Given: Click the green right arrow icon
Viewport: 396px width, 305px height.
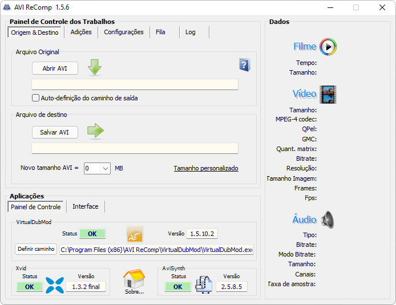Looking at the screenshot, I should (x=95, y=131).
